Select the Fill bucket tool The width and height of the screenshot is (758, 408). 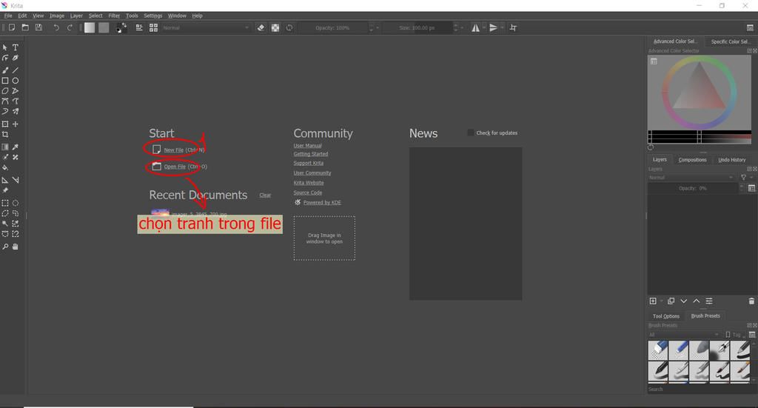click(x=5, y=168)
